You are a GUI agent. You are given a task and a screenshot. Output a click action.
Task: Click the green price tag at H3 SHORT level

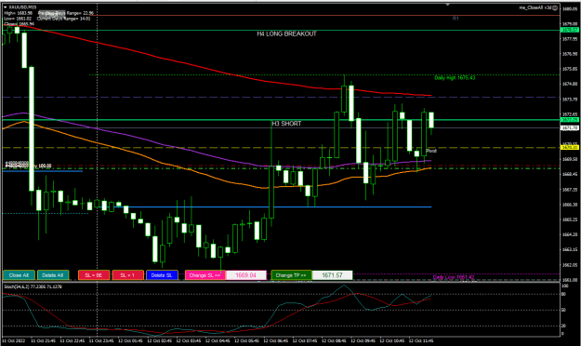(570, 120)
